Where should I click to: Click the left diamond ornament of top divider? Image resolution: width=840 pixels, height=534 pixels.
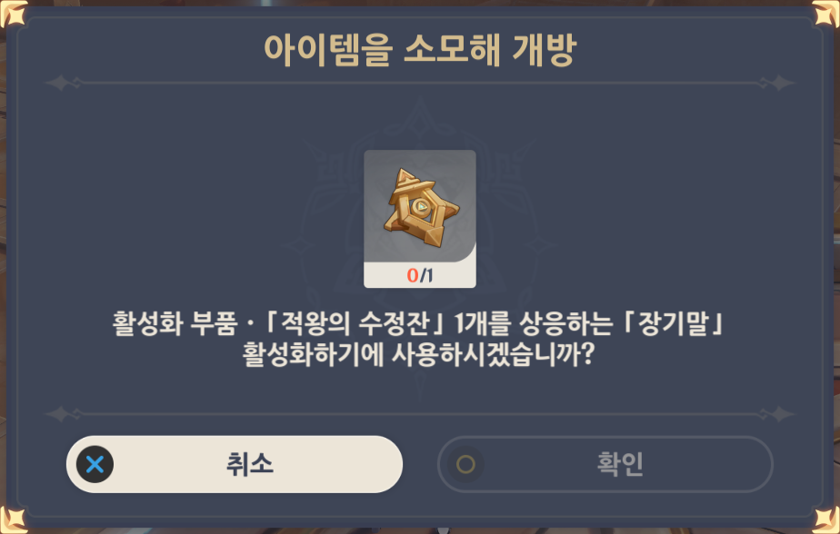point(63,83)
